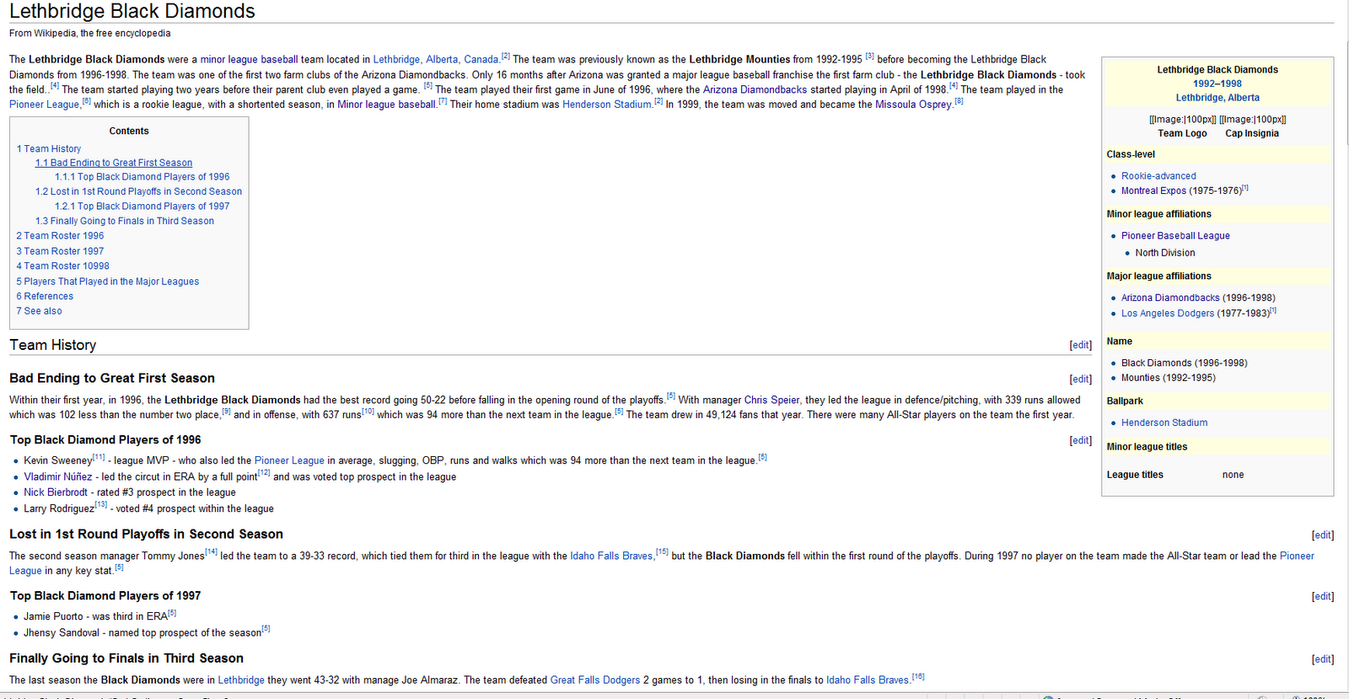Click the Lethbridge Black Diamonds page title

tap(132, 12)
